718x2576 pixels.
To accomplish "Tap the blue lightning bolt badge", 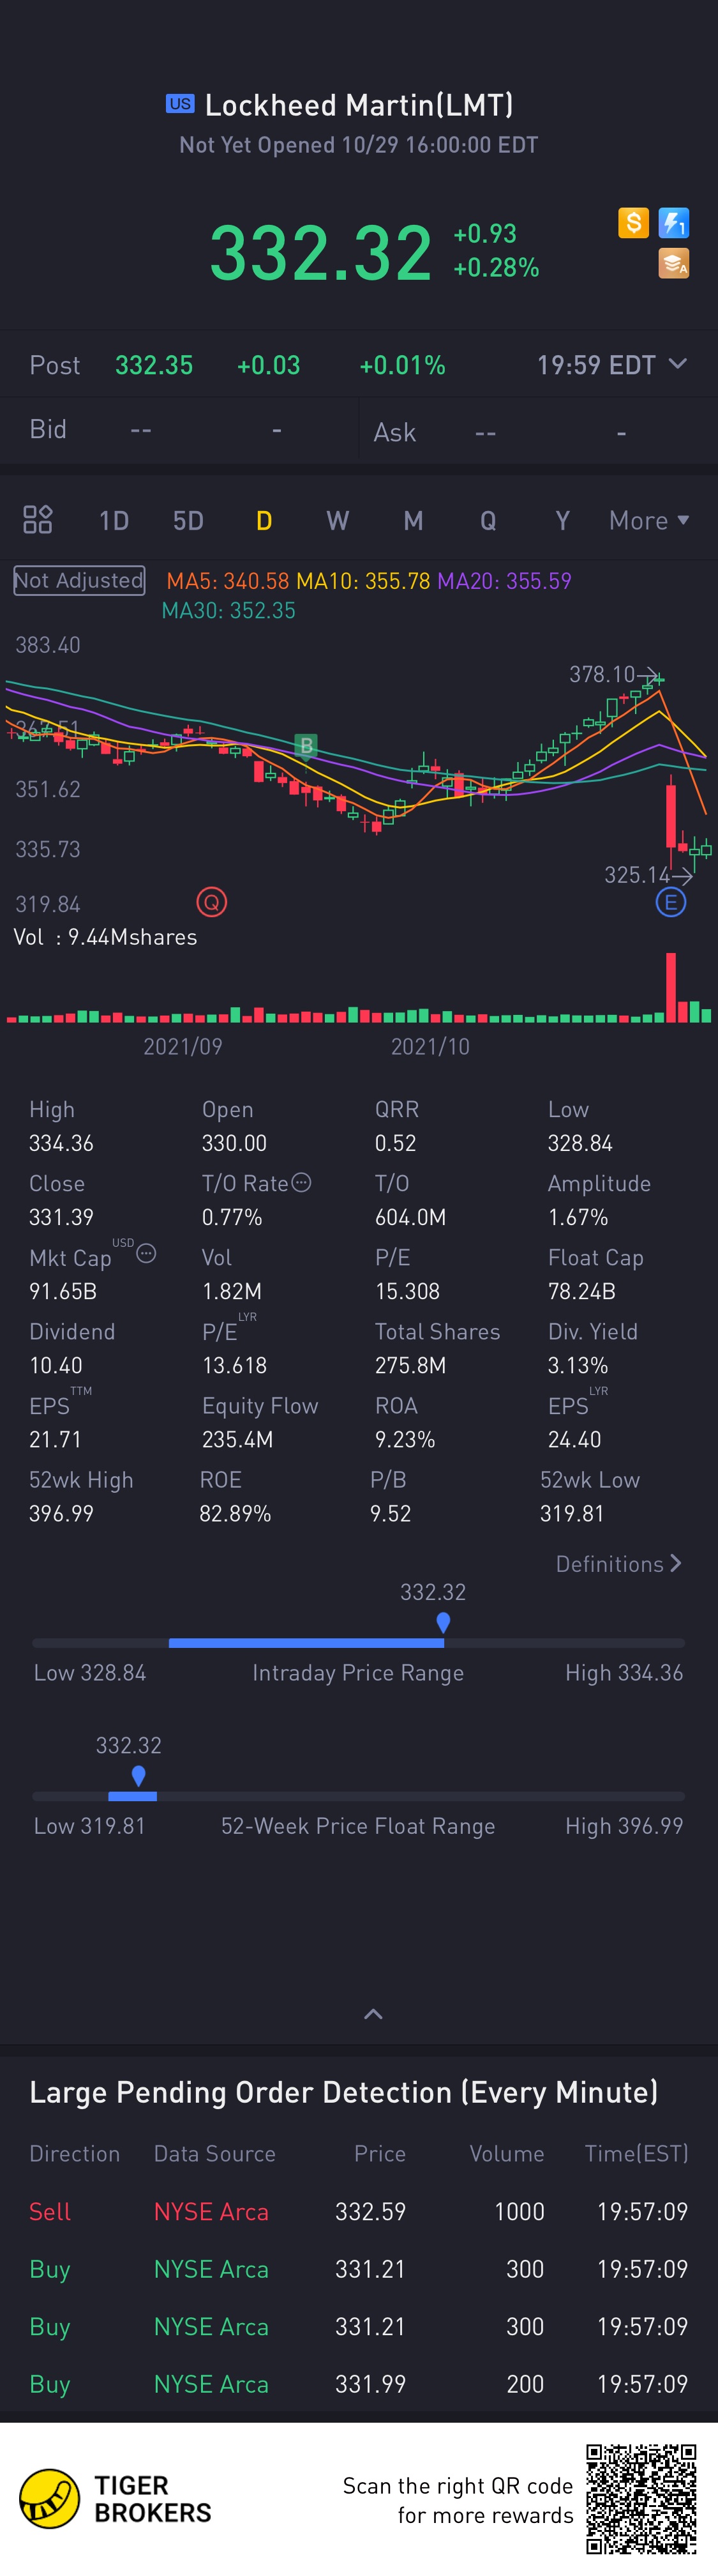I will click(674, 222).
